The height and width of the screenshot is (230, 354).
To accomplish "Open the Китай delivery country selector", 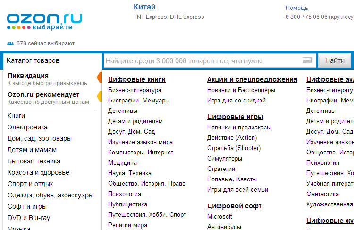I will tap(144, 7).
